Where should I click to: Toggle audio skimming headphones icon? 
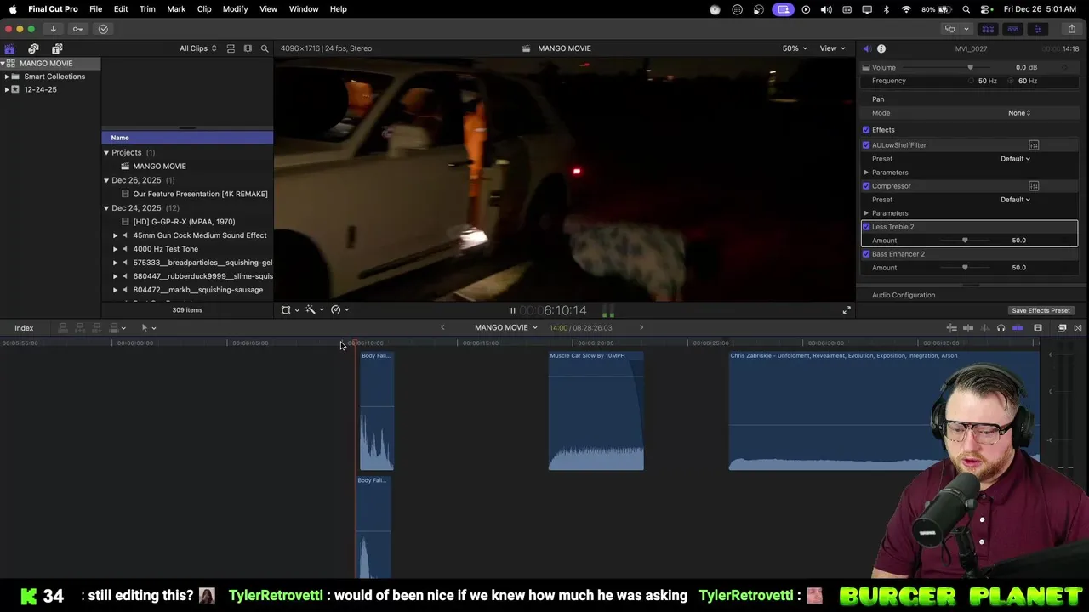(x=1001, y=328)
